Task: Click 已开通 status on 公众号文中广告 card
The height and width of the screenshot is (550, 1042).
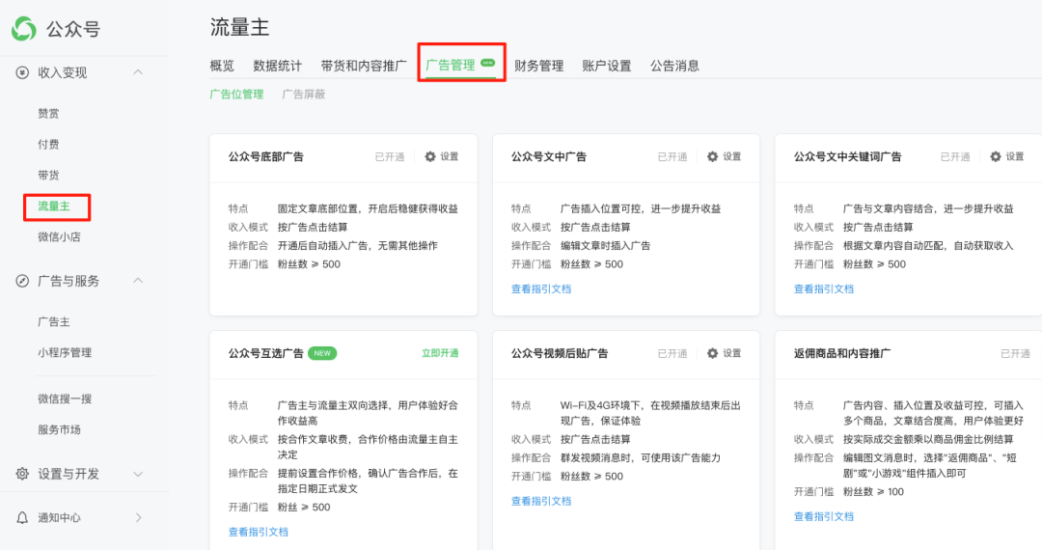Action: pyautogui.click(x=672, y=156)
